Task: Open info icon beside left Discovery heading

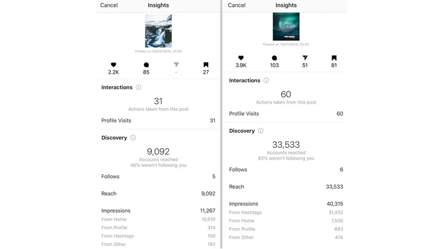Action: click(133, 138)
